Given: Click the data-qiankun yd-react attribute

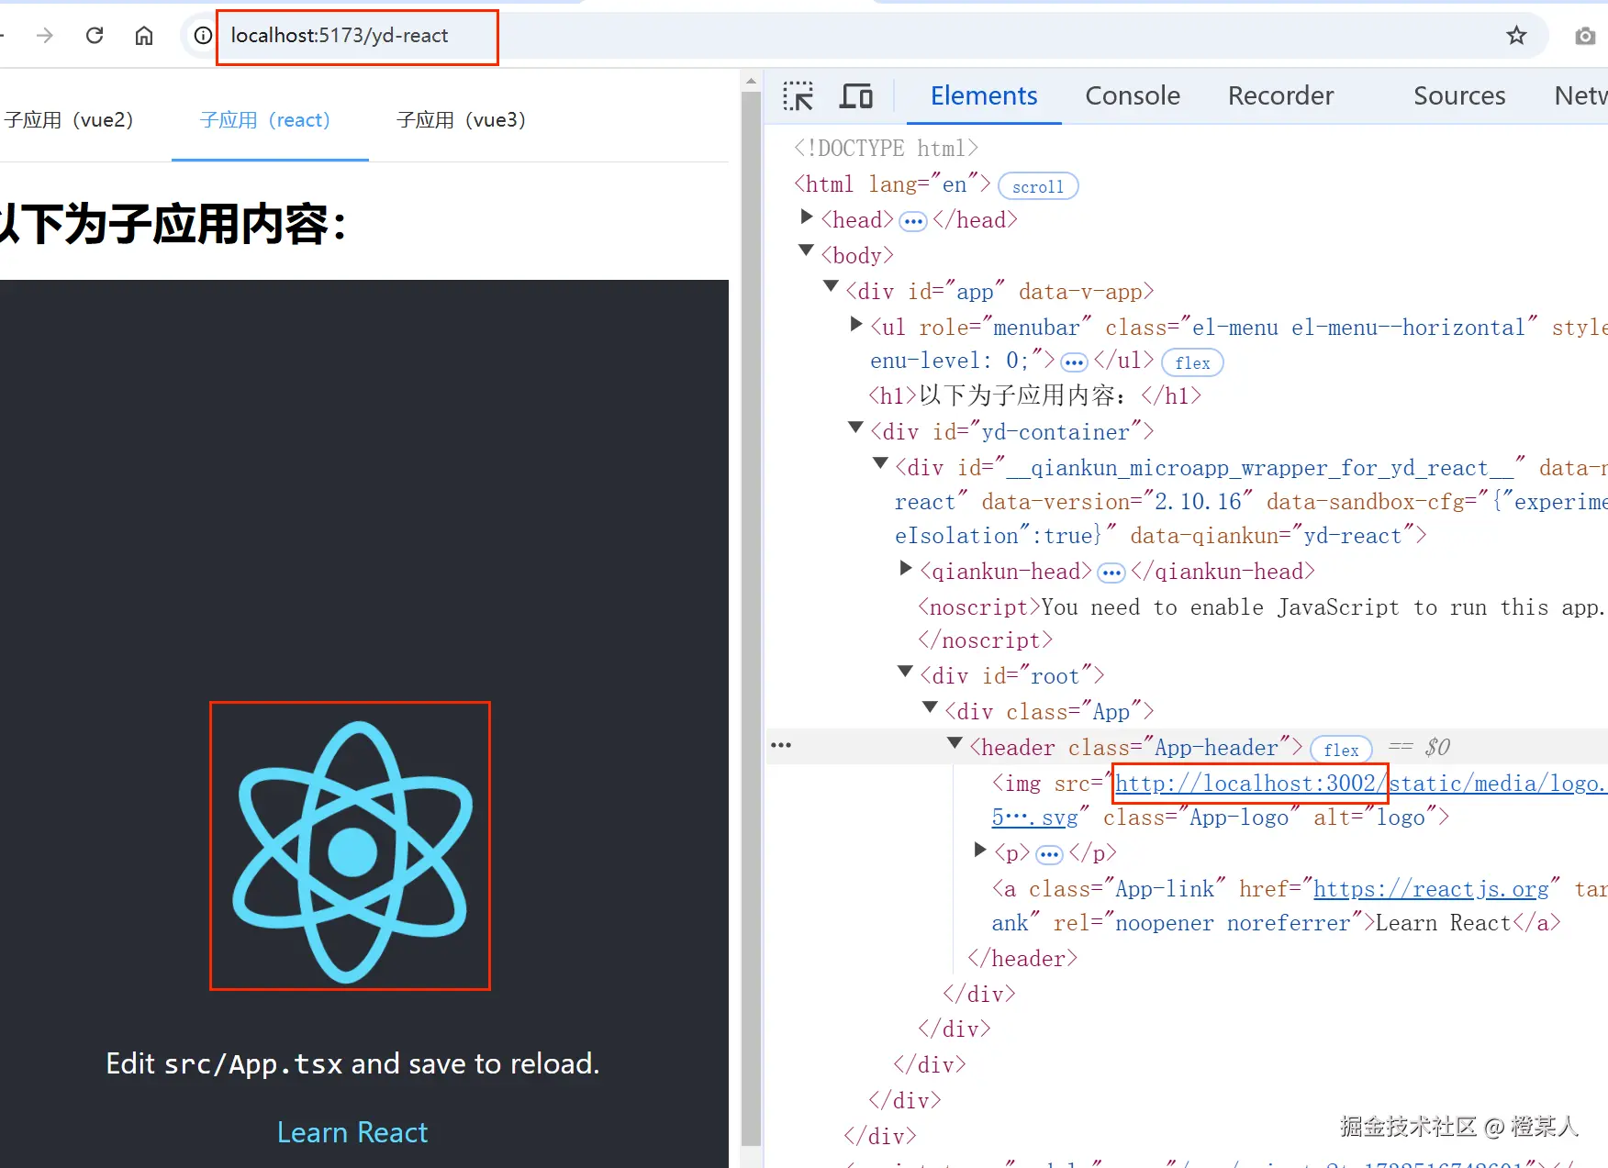Looking at the screenshot, I should (x=1273, y=536).
